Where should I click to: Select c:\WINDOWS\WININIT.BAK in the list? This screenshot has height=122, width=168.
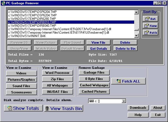[71, 36]
